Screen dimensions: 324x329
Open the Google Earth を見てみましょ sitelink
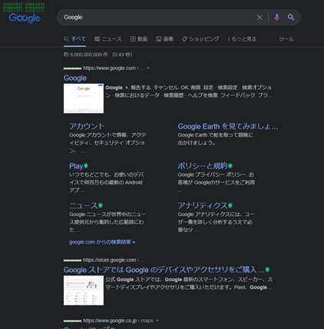coord(228,127)
